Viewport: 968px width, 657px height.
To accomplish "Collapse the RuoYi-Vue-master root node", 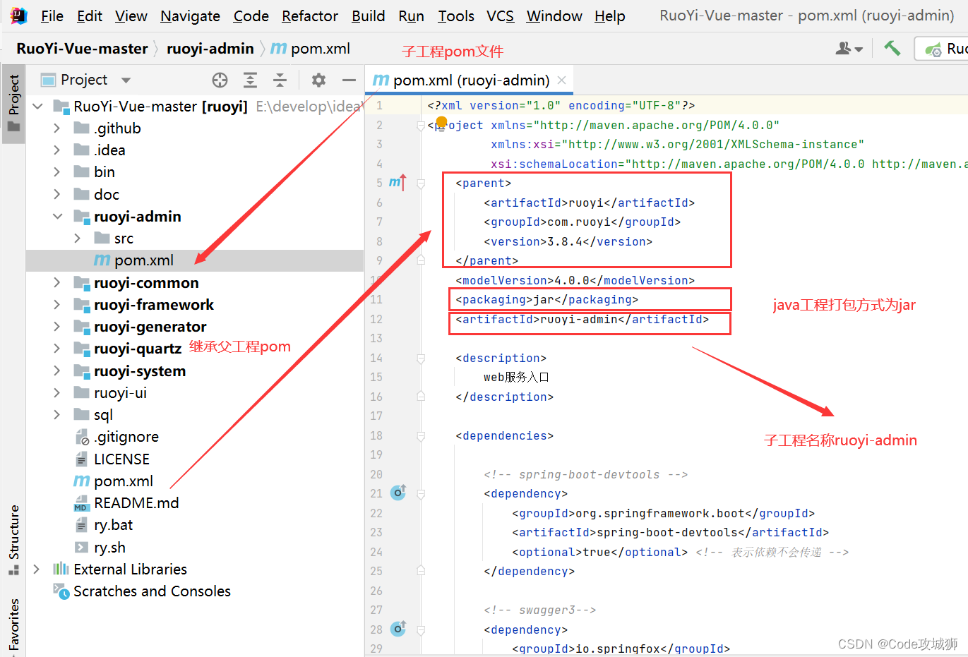I will [38, 107].
